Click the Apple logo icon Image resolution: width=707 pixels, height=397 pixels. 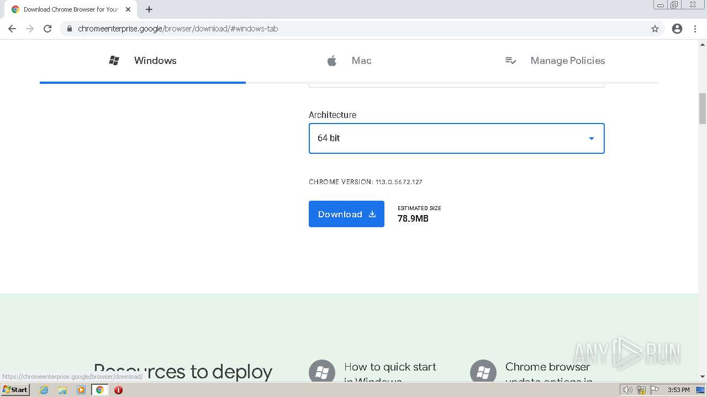tap(332, 61)
